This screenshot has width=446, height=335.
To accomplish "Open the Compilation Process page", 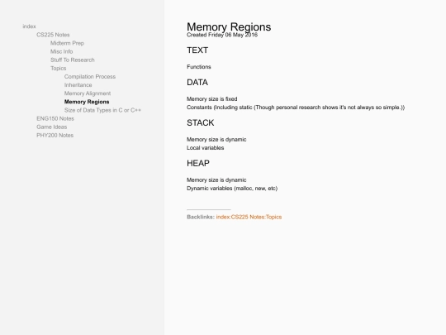I will coord(90,77).
